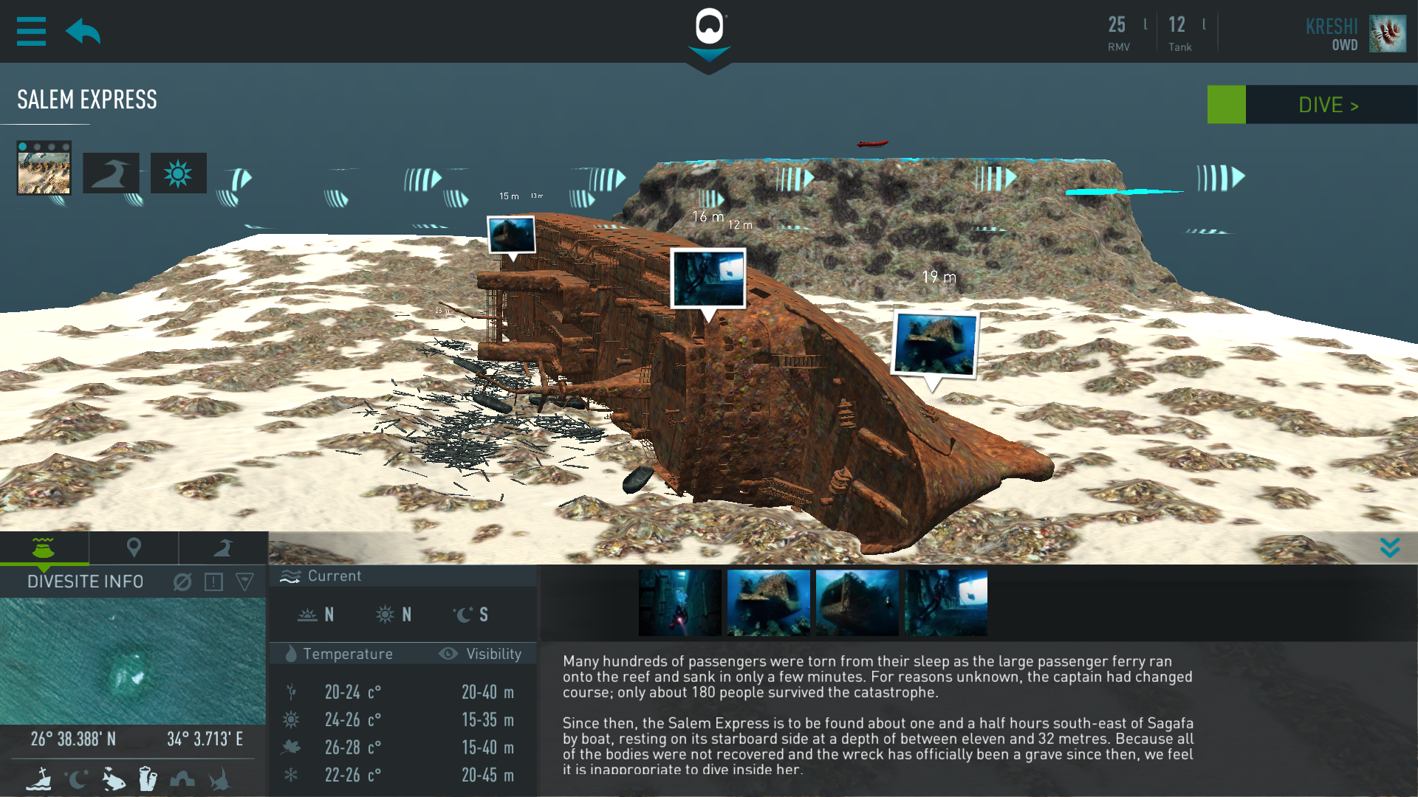1418x797 pixels.
Task: Switch to the marine life view icon
Action: 111,173
